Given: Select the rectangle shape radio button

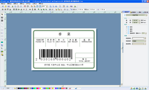Looking at the screenshot, I should 127,27.
